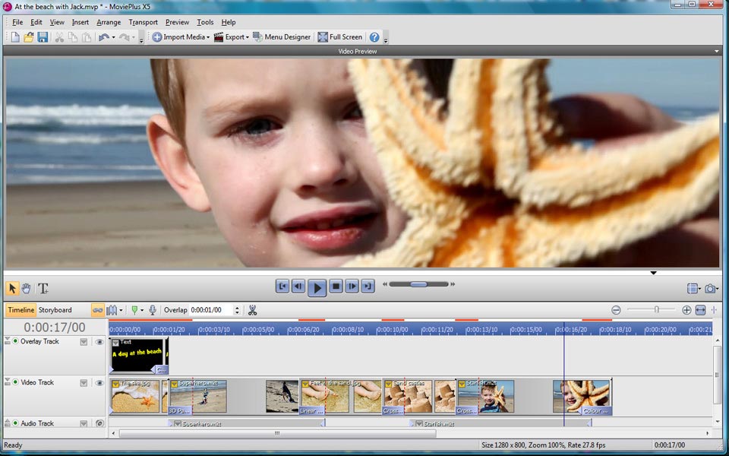729x456 pixels.
Task: Save the project with the floppy disk icon
Action: 43,36
